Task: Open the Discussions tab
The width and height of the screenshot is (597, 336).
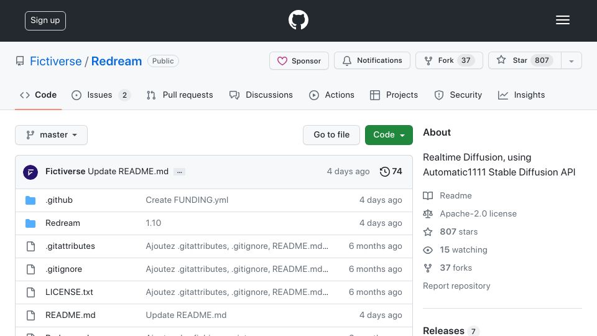Action: [261, 95]
